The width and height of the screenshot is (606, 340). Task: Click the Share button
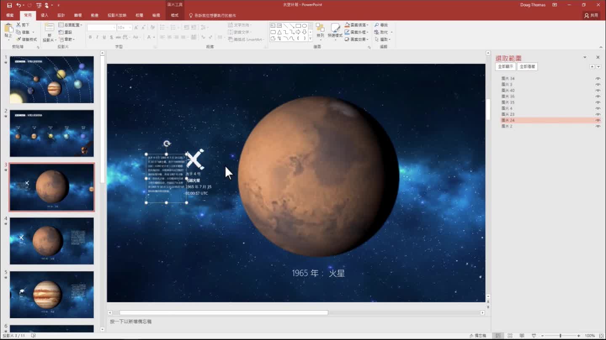(591, 16)
